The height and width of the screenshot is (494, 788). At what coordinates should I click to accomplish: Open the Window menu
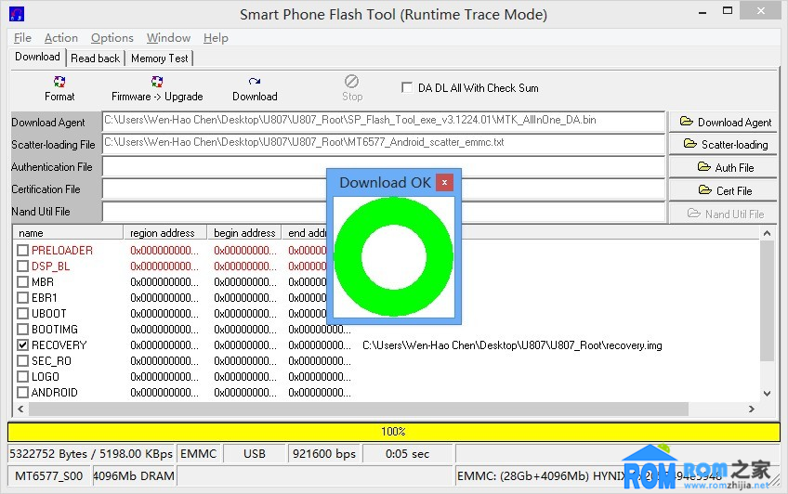168,38
